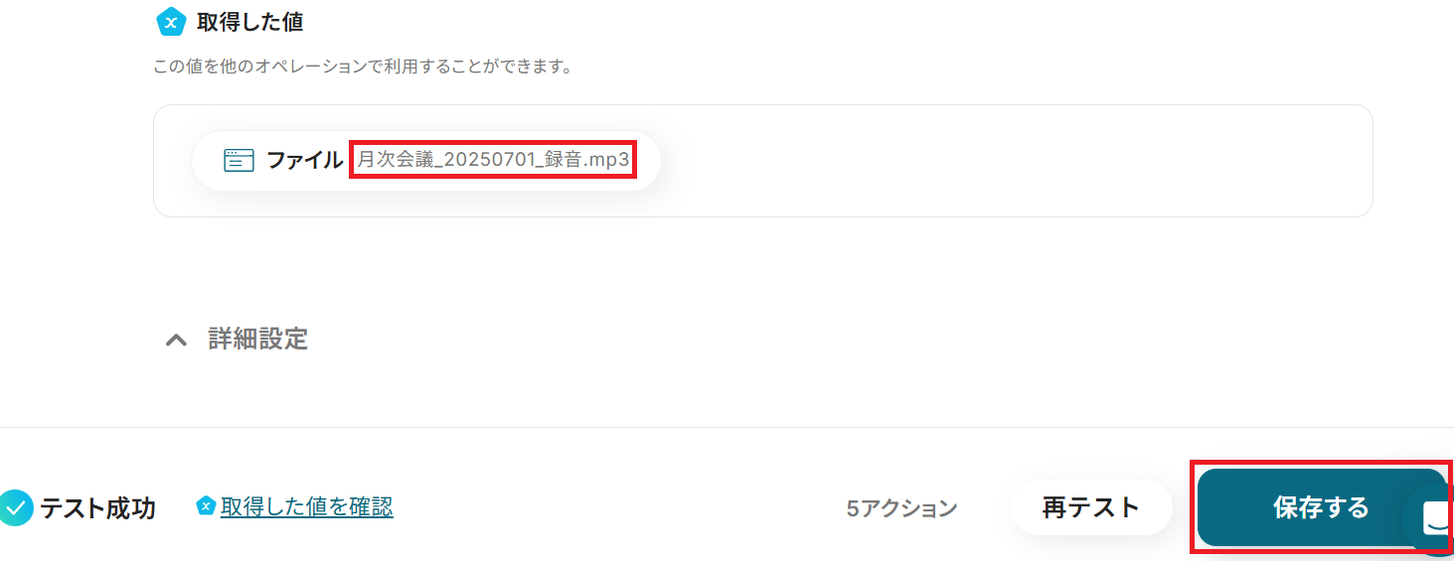Click empty space inside the output values box
The image size is (1454, 561).
coord(994,161)
